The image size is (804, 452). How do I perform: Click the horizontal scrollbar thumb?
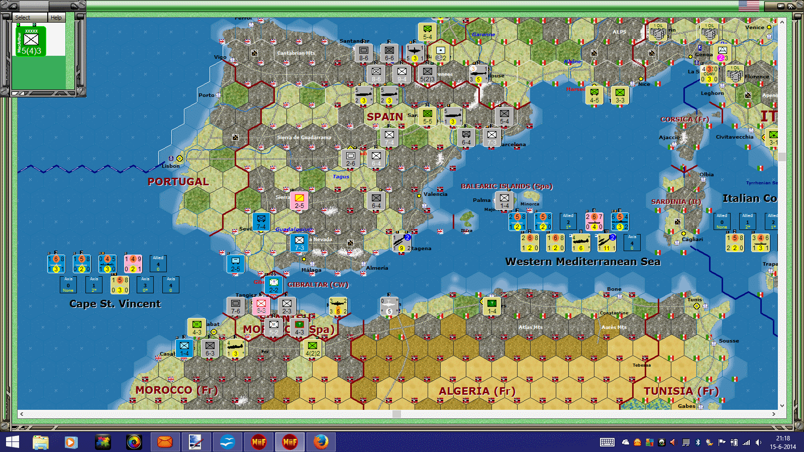click(x=396, y=414)
